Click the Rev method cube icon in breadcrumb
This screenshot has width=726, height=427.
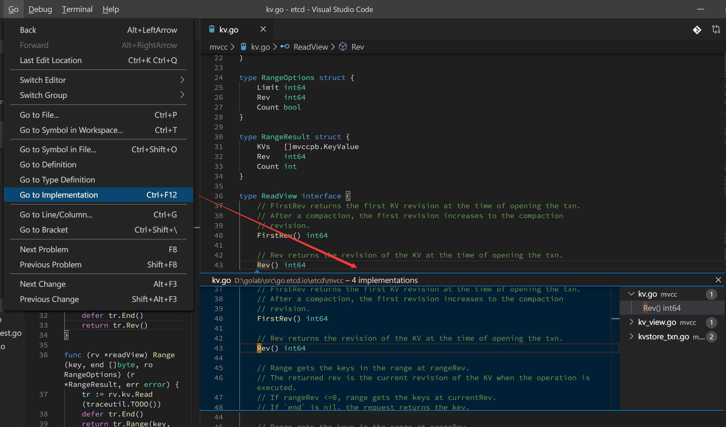(x=343, y=47)
